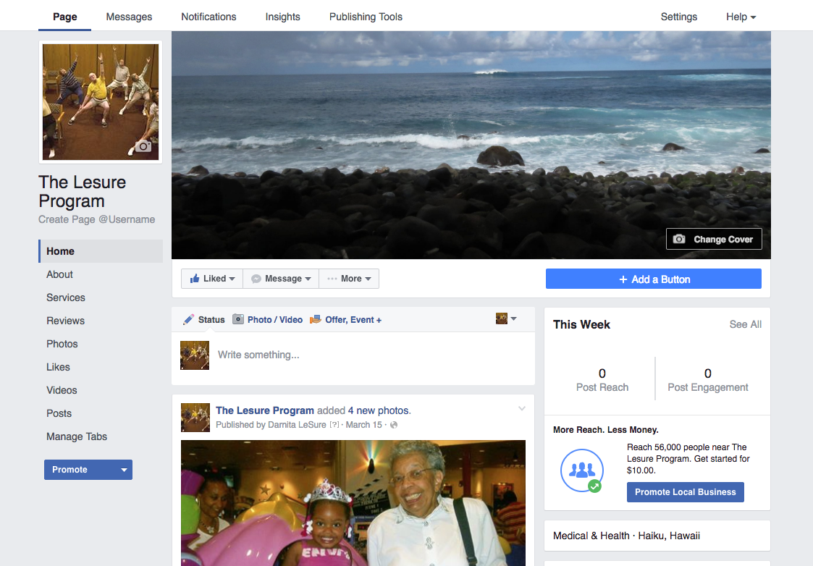Expand the post options chevron
813x566 pixels.
(522, 408)
